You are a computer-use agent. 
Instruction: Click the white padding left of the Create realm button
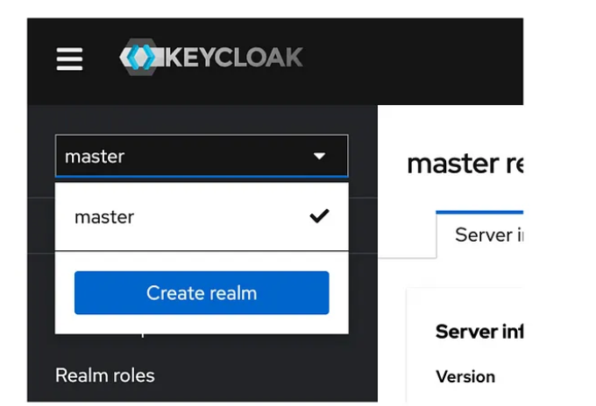65,293
